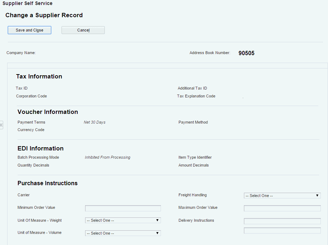Click the Batch Processing Mode label
This screenshot has width=328, height=245.
[38, 158]
